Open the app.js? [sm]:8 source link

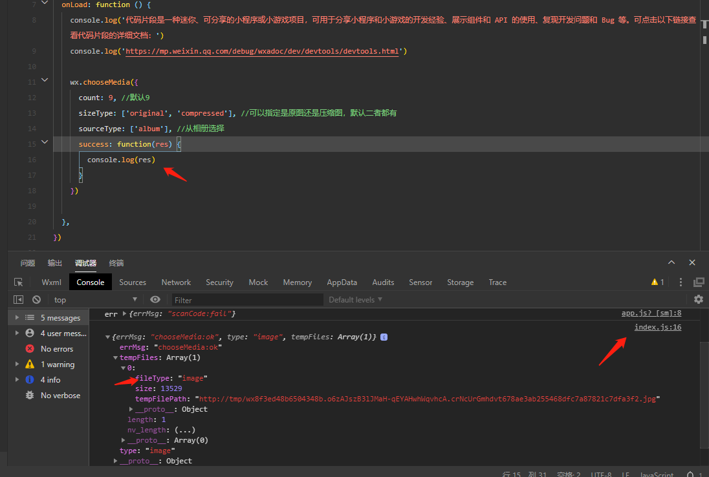[651, 313]
